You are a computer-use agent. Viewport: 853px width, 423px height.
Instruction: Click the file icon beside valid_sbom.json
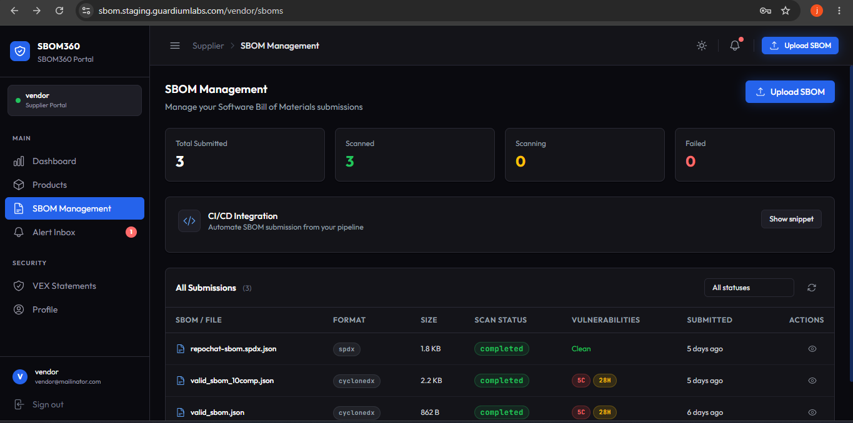point(181,412)
